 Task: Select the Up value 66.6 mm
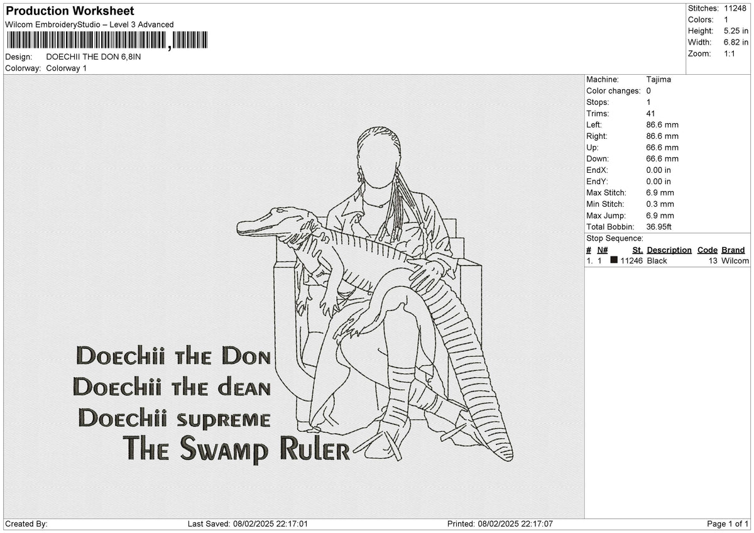click(x=662, y=148)
